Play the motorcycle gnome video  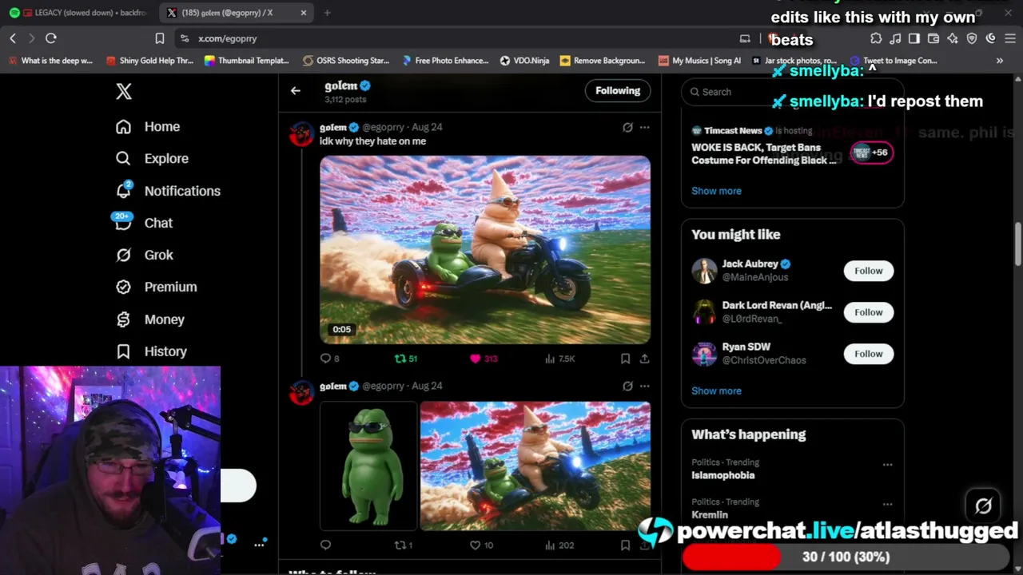[485, 250]
